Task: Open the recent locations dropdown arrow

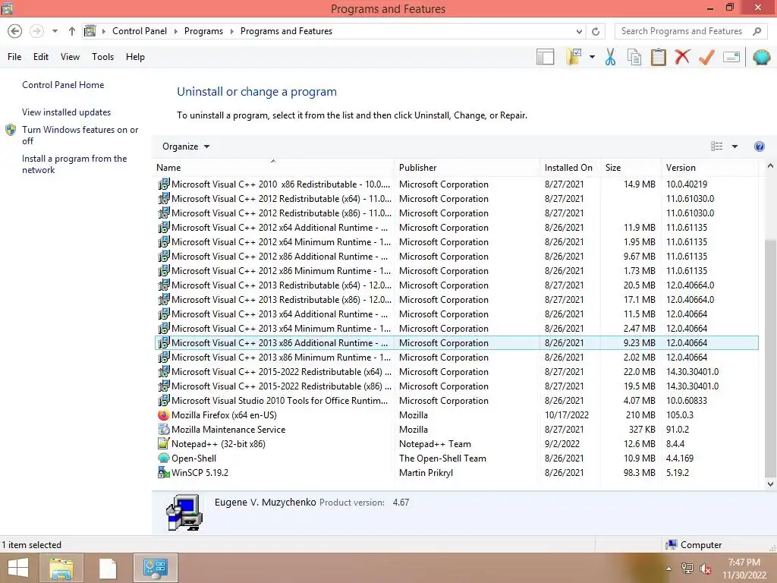Action: [55, 31]
